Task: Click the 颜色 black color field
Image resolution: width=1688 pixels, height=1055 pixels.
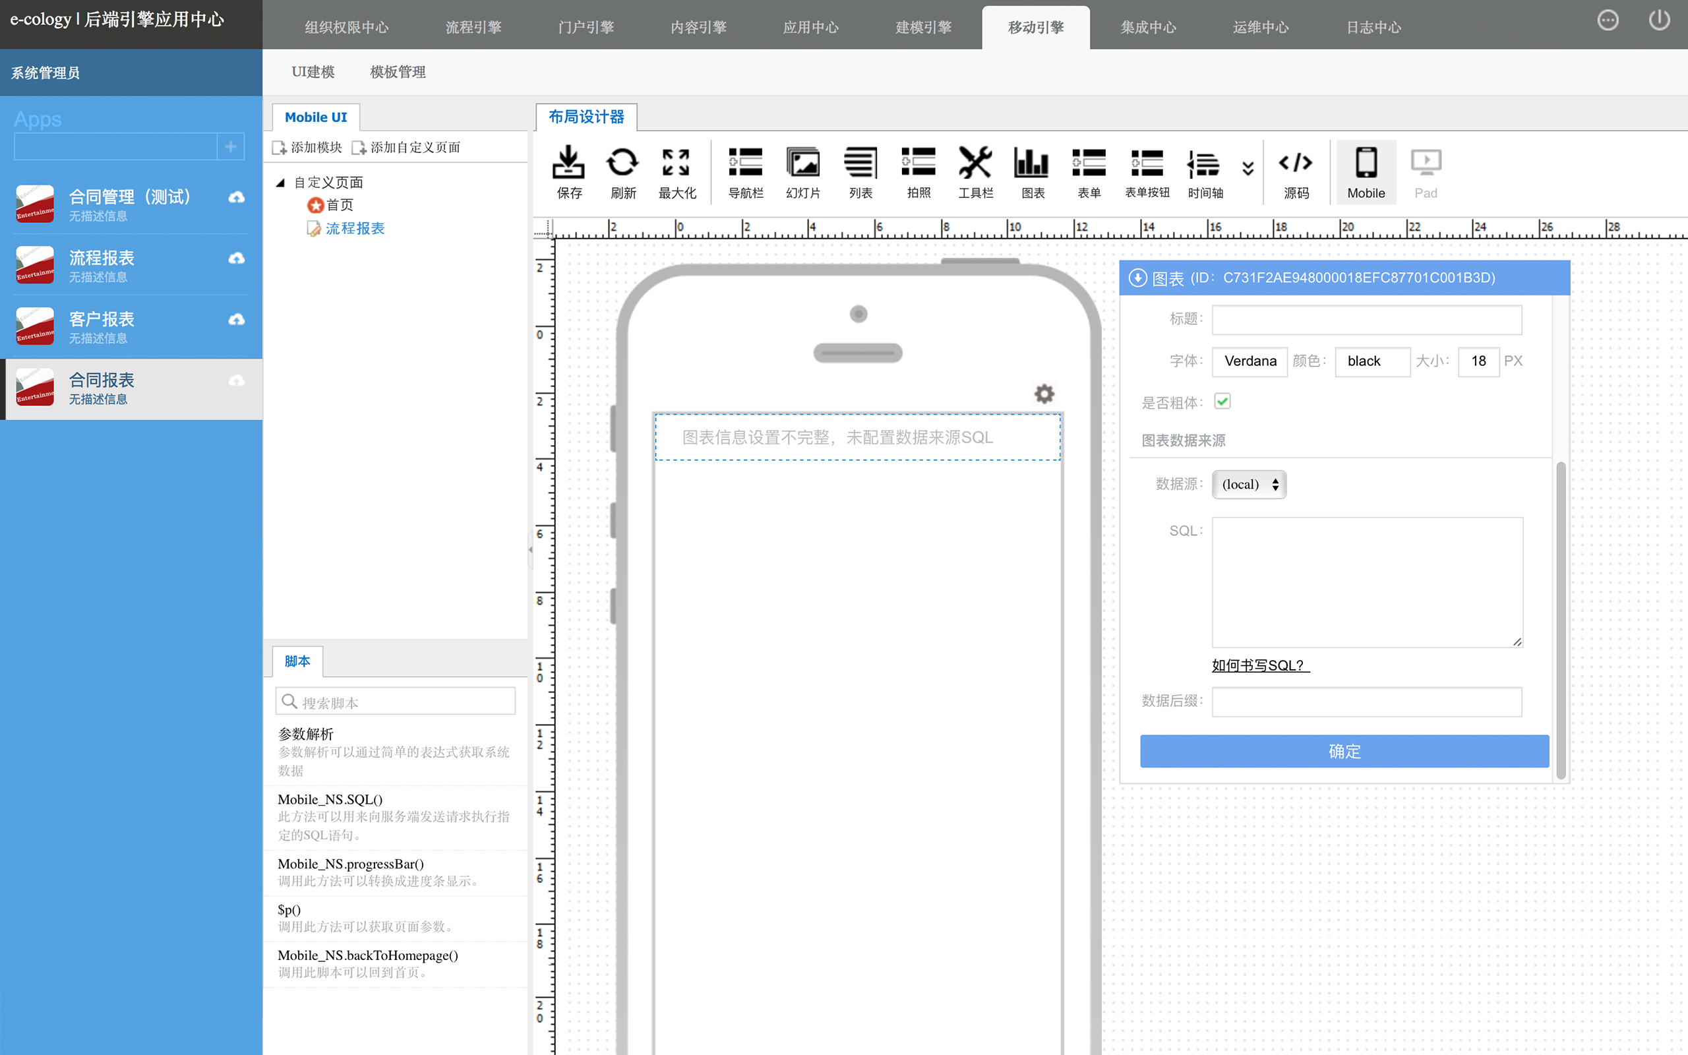Action: pos(1372,361)
